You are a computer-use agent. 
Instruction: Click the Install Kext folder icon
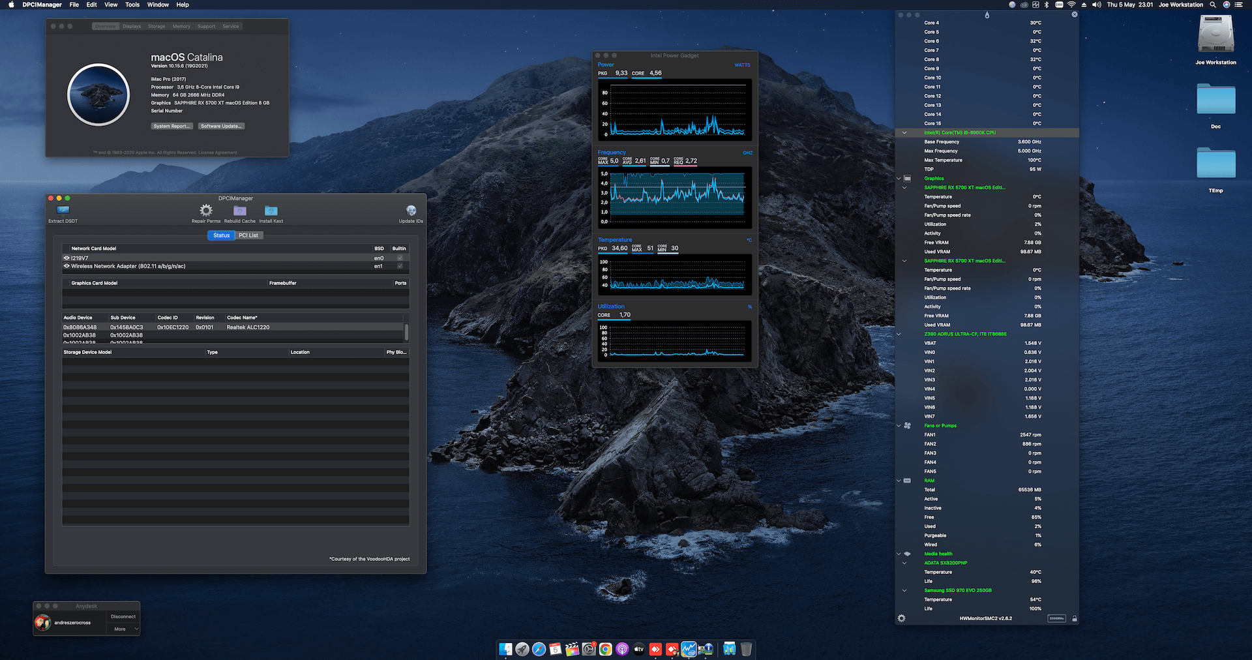click(271, 211)
